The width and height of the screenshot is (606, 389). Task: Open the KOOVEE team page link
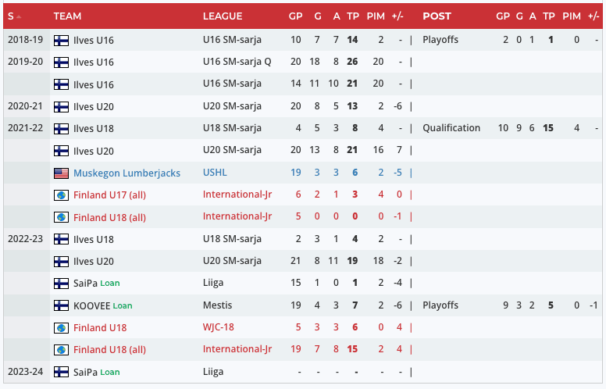point(91,305)
